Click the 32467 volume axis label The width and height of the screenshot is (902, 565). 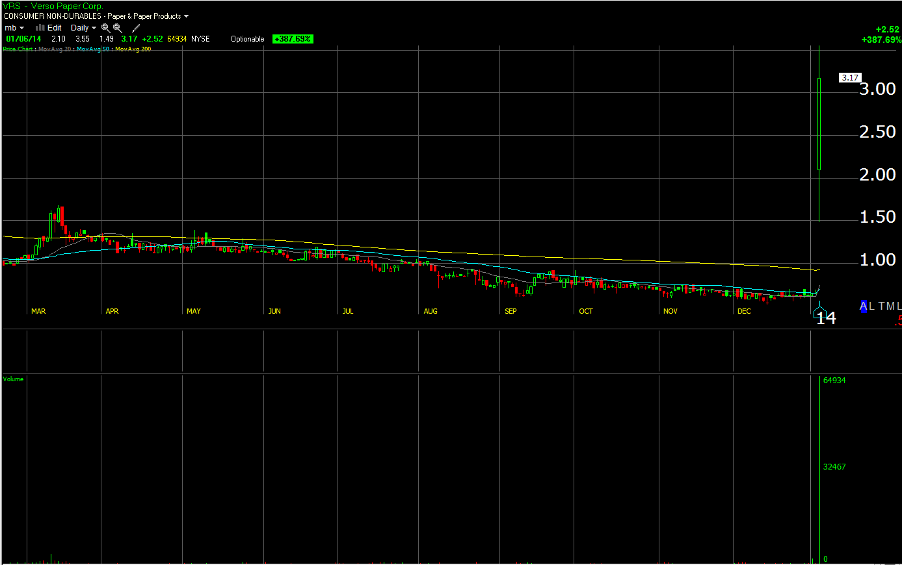834,467
